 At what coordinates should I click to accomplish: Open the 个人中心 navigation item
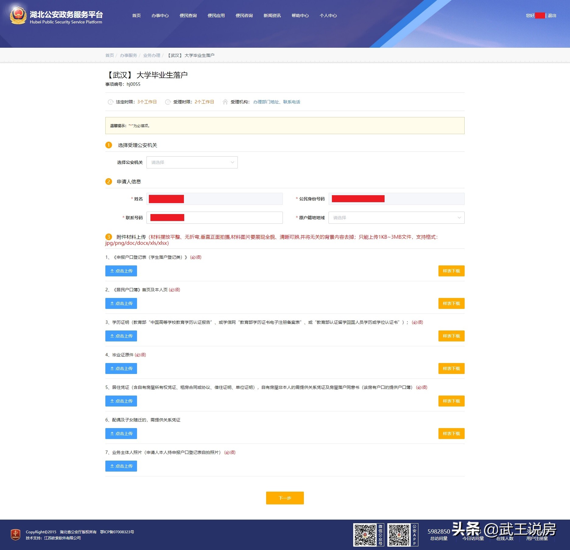328,16
